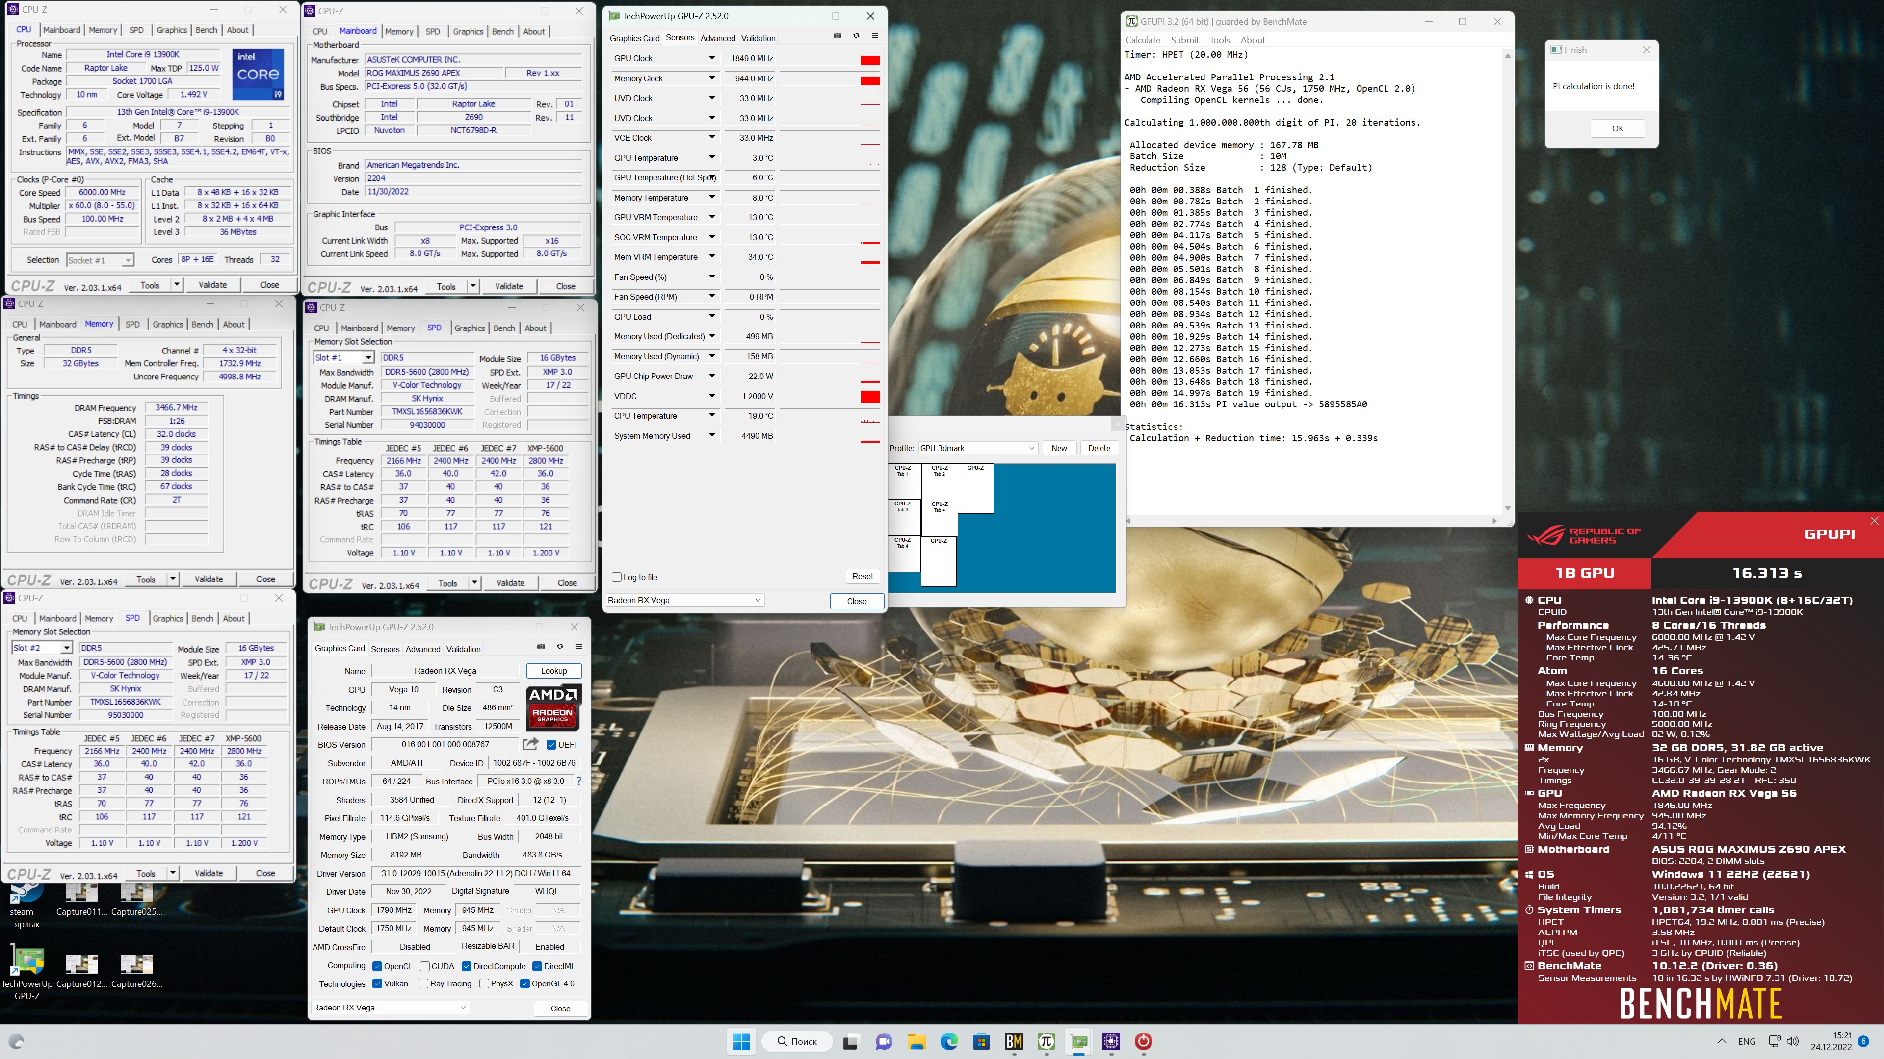Switch to Advanced tab in GPU-Z Sensors window

(x=717, y=38)
